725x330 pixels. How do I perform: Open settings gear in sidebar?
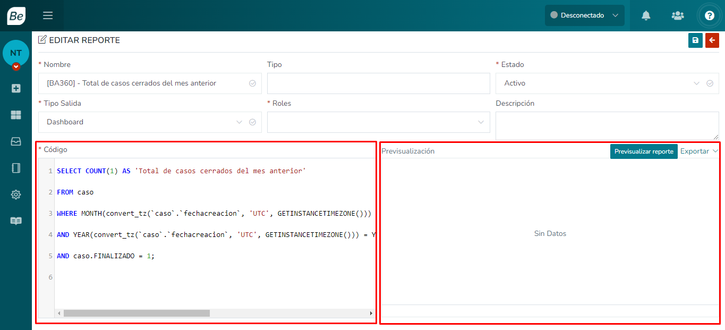[16, 194]
